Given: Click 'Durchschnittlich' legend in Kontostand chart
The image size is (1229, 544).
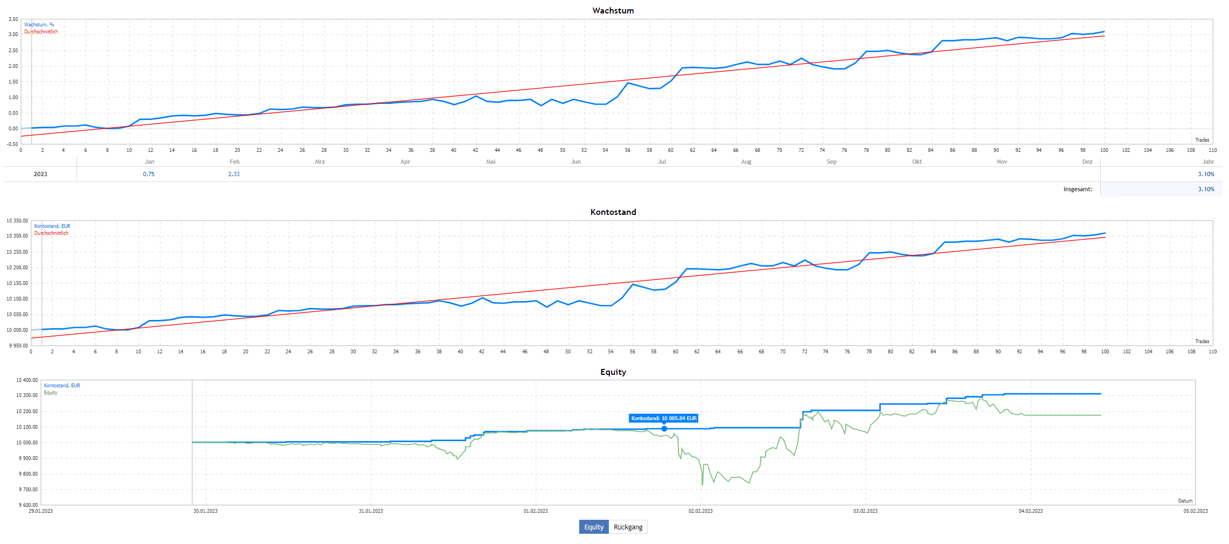Looking at the screenshot, I should pos(51,233).
